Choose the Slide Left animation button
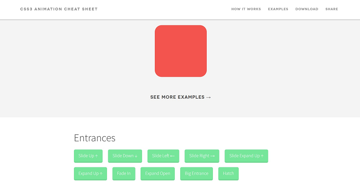The width and height of the screenshot is (360, 185). [x=163, y=156]
